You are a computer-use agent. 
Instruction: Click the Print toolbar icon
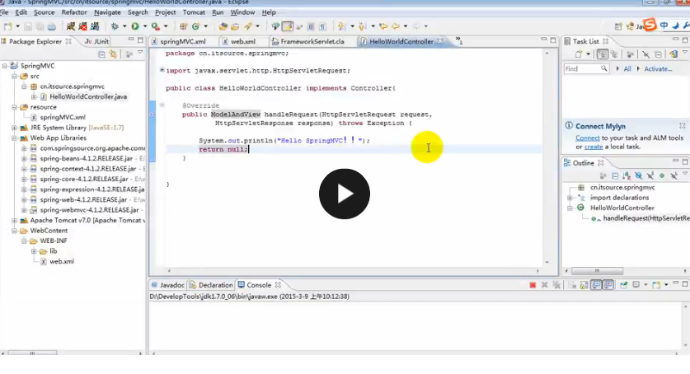51,27
